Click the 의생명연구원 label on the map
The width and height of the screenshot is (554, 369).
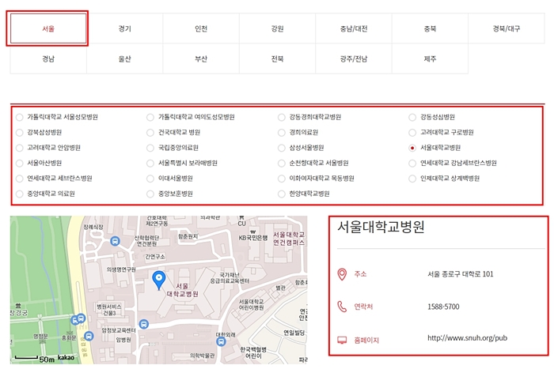click(x=121, y=269)
